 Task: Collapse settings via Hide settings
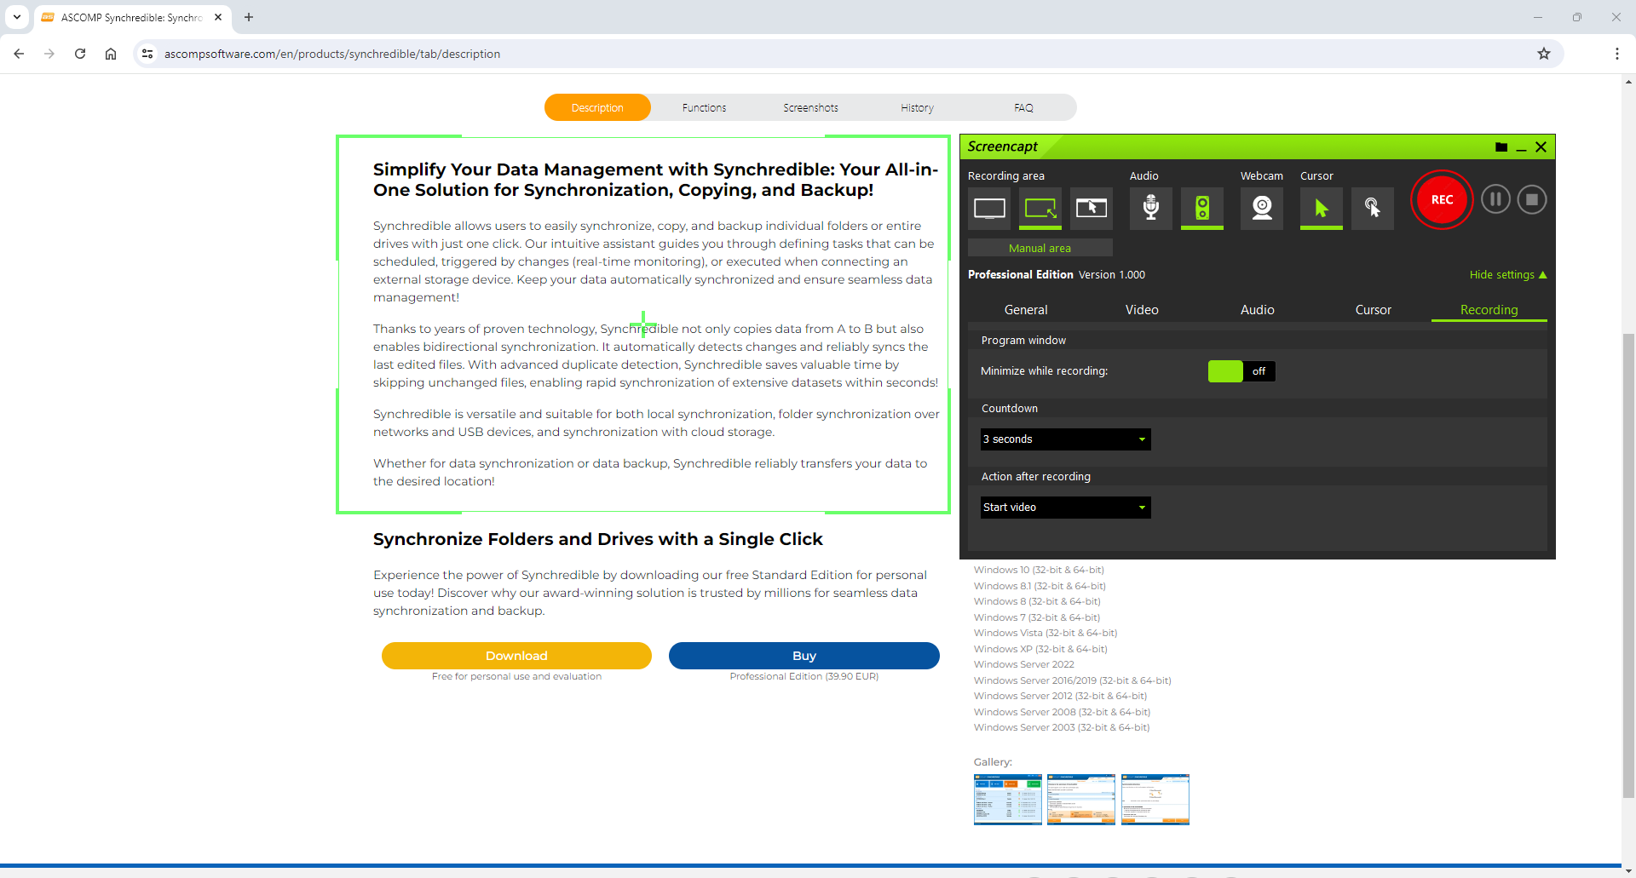[x=1508, y=274]
